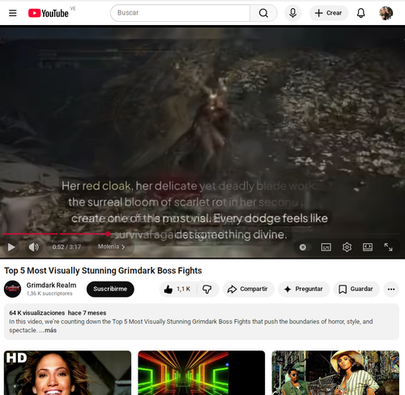This screenshot has height=395, width=405.
Task: Click the progress bar scrubber dot
Action: point(108,234)
